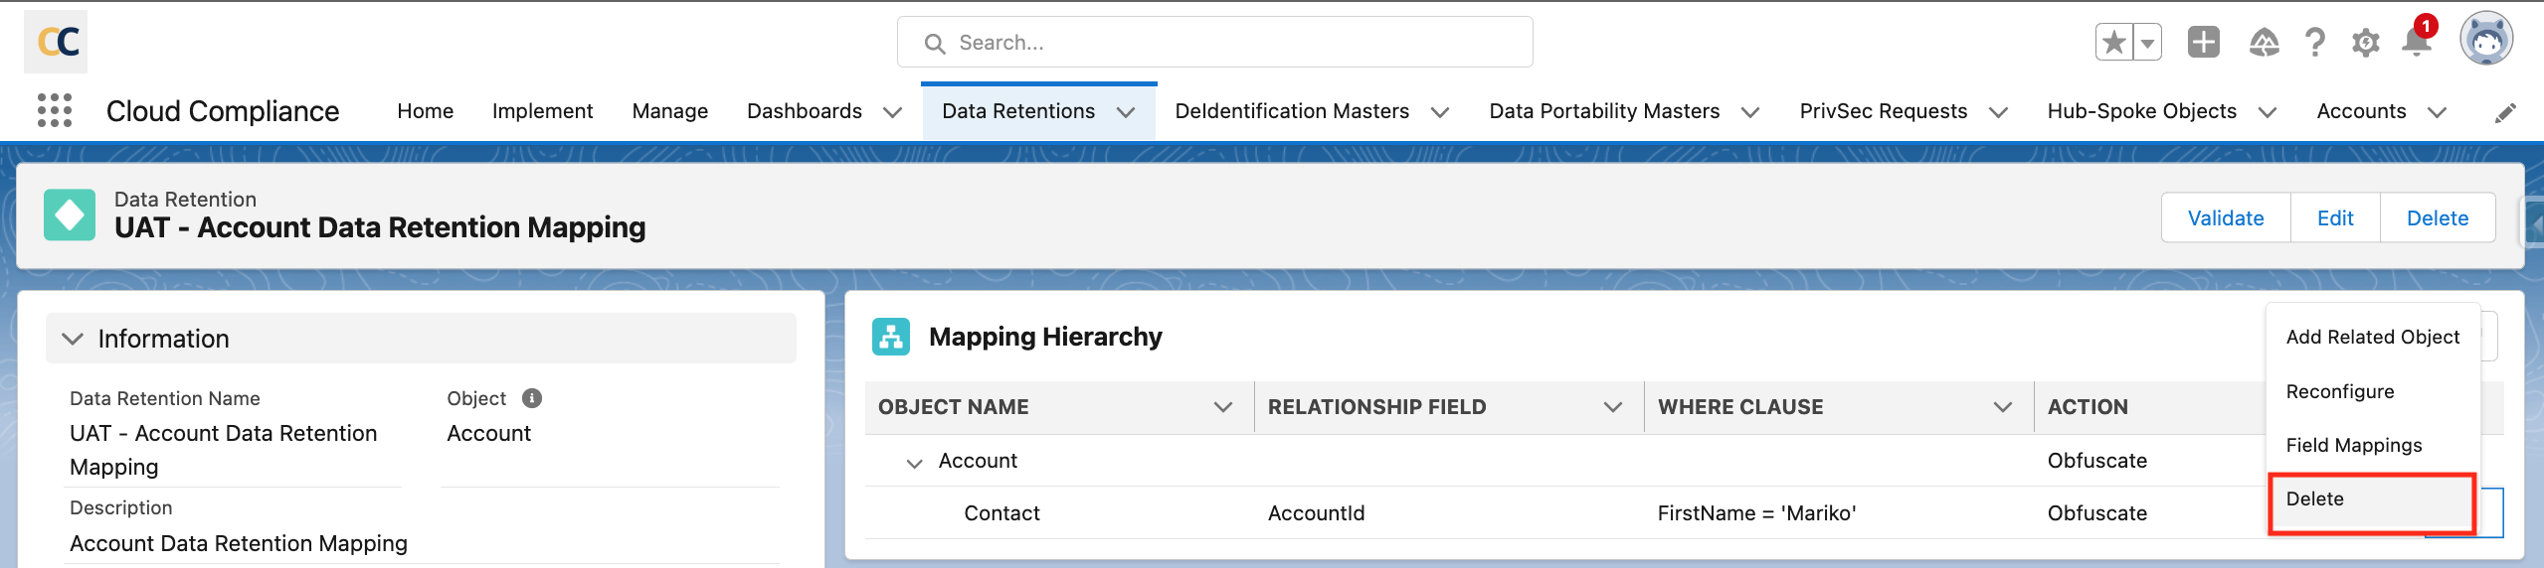The width and height of the screenshot is (2544, 568).
Task: Open the Salesforce help question mark
Action: coord(2314,43)
